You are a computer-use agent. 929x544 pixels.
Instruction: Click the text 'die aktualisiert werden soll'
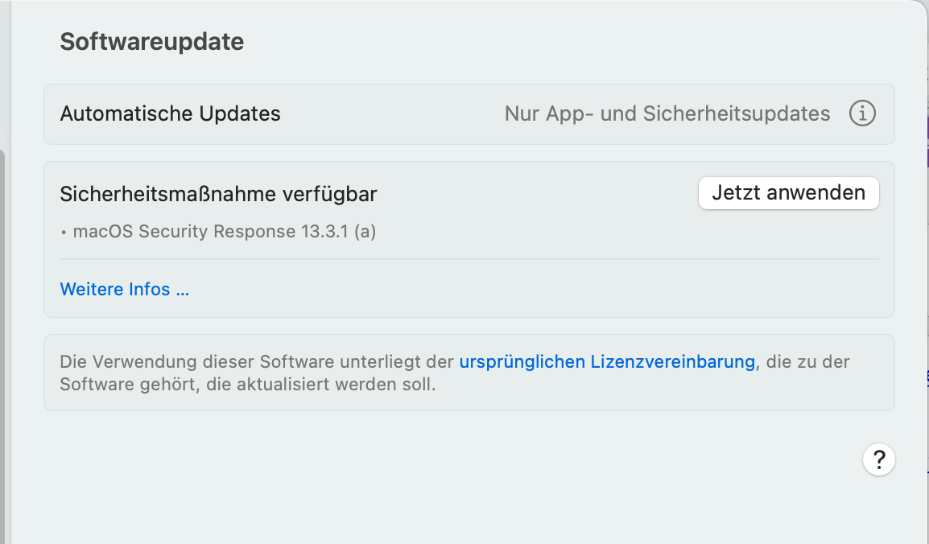click(320, 385)
